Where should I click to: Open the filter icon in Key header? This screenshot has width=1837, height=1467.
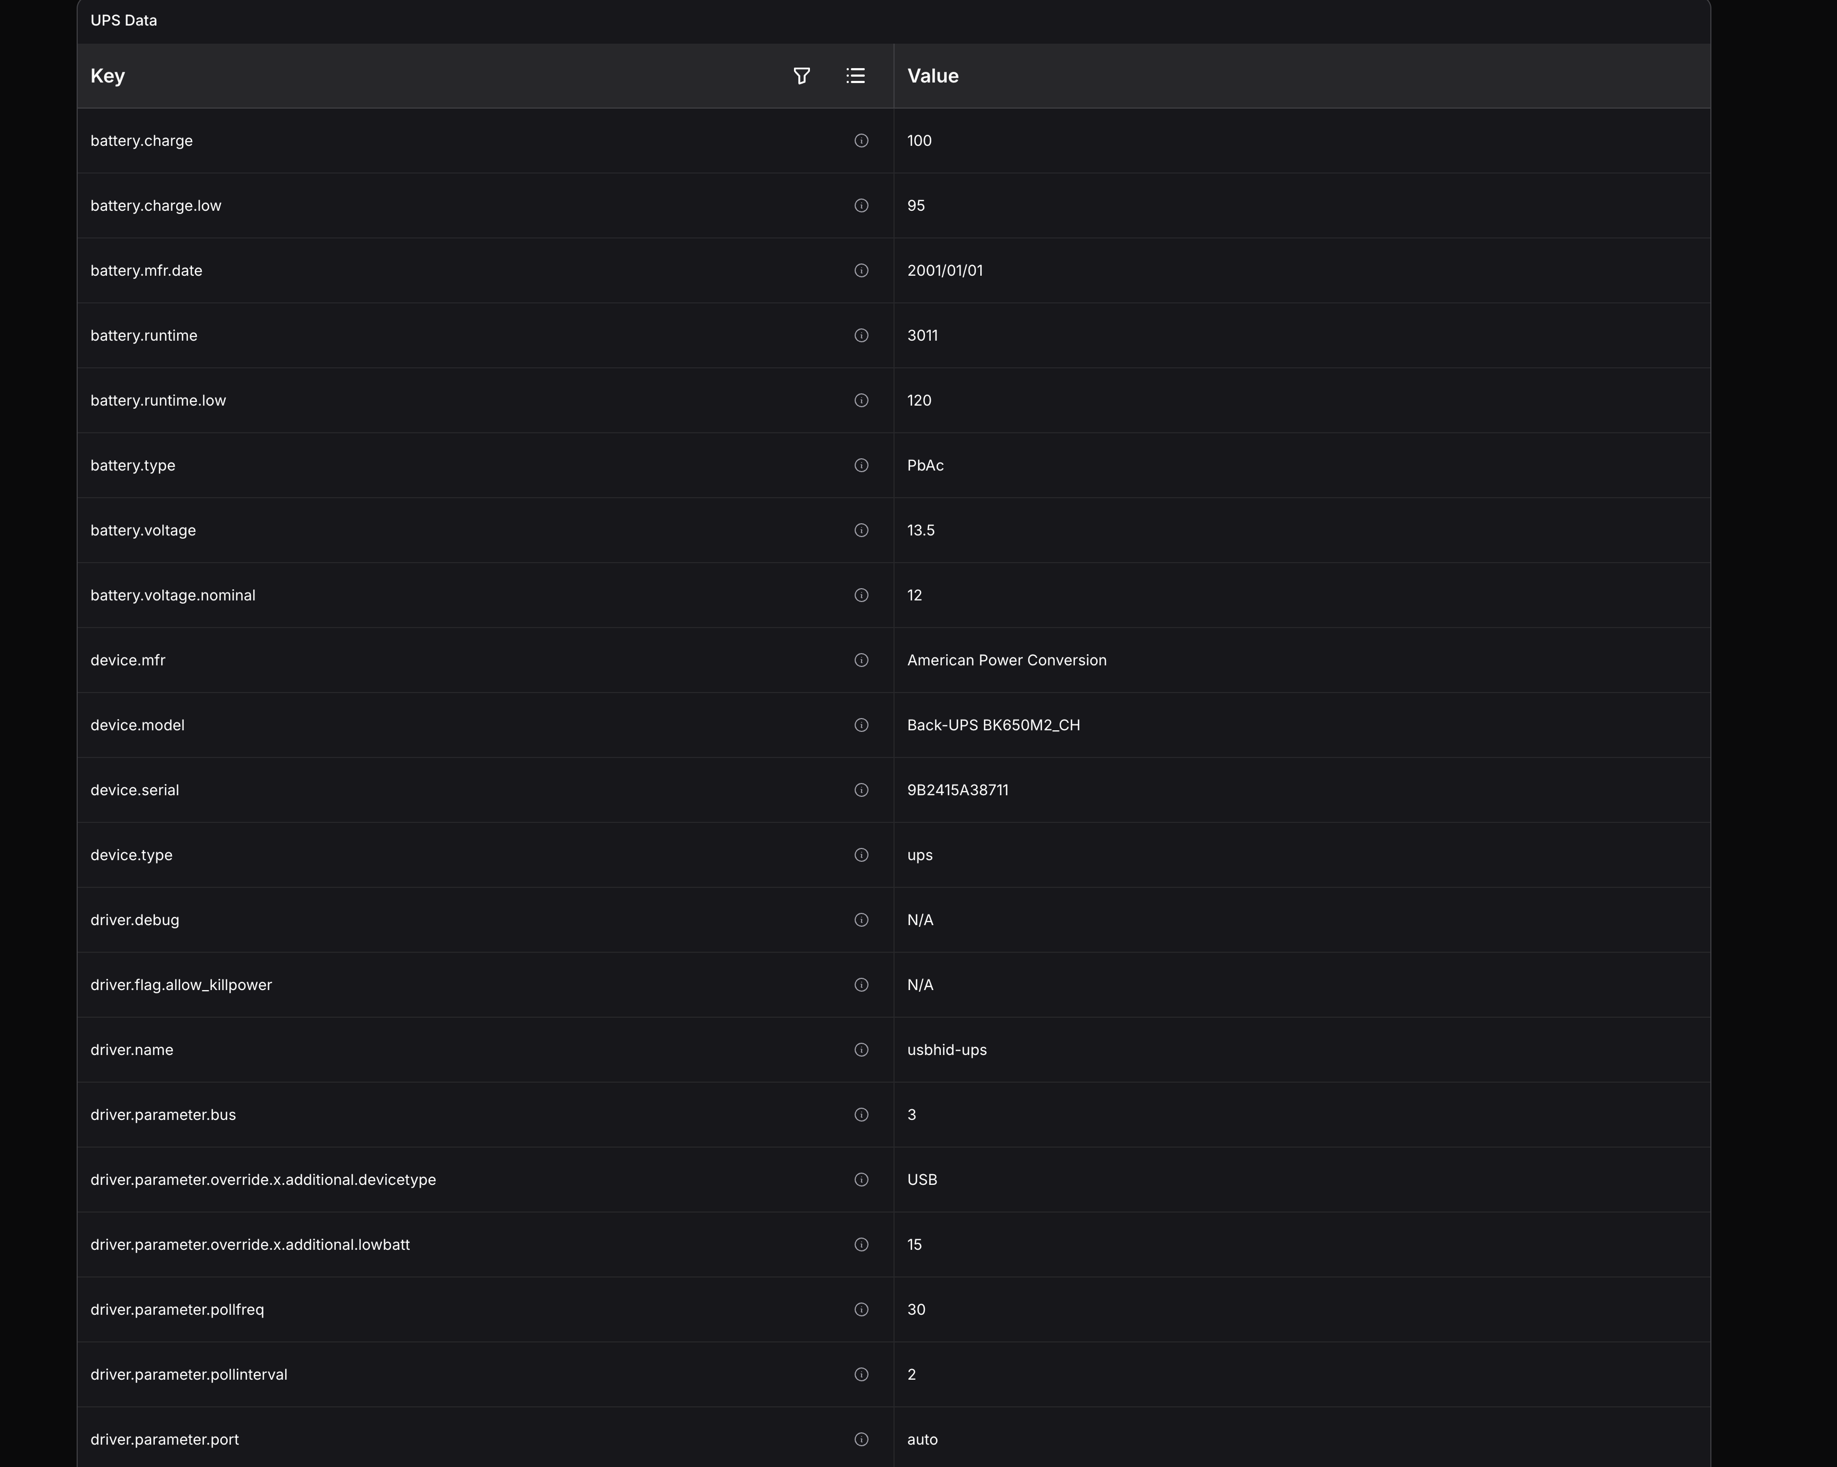click(801, 76)
